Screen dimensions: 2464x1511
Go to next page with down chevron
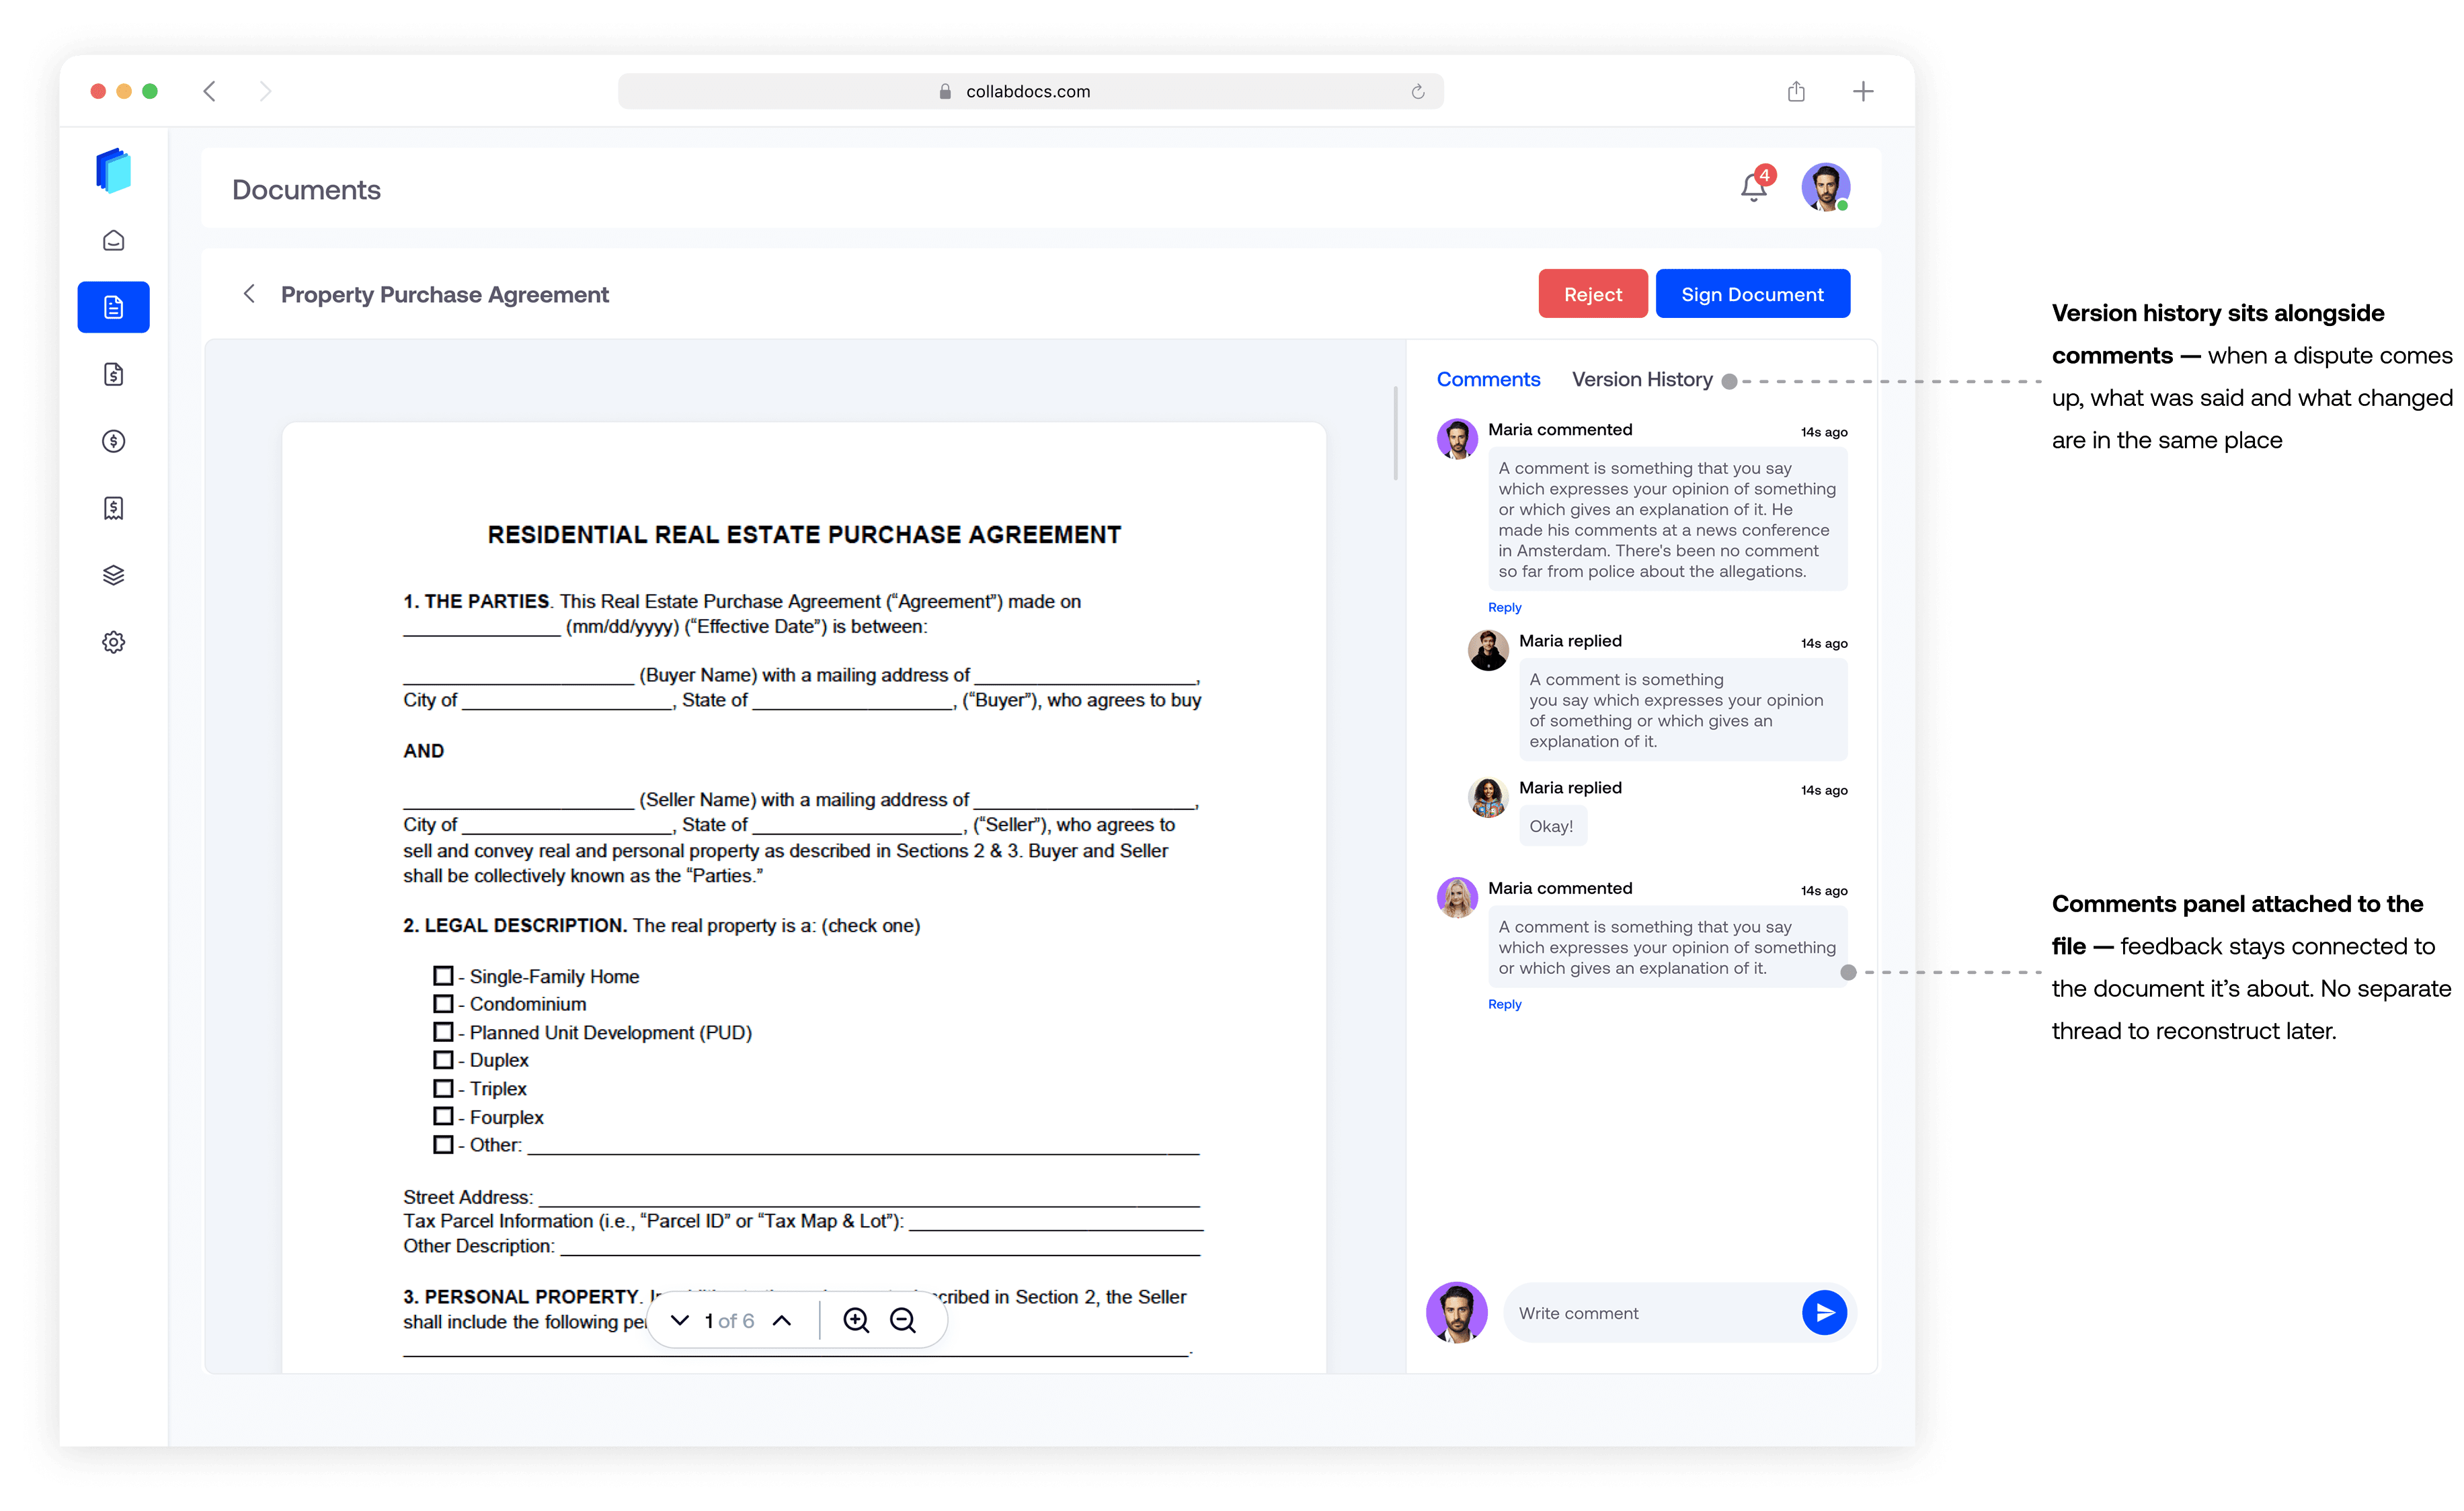(680, 1320)
